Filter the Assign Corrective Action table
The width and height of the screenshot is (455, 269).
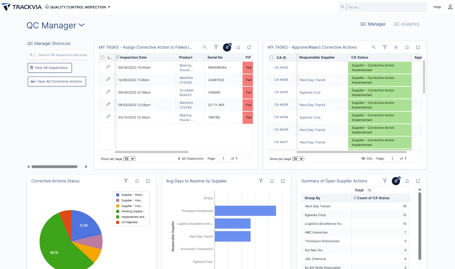pyautogui.click(x=216, y=47)
